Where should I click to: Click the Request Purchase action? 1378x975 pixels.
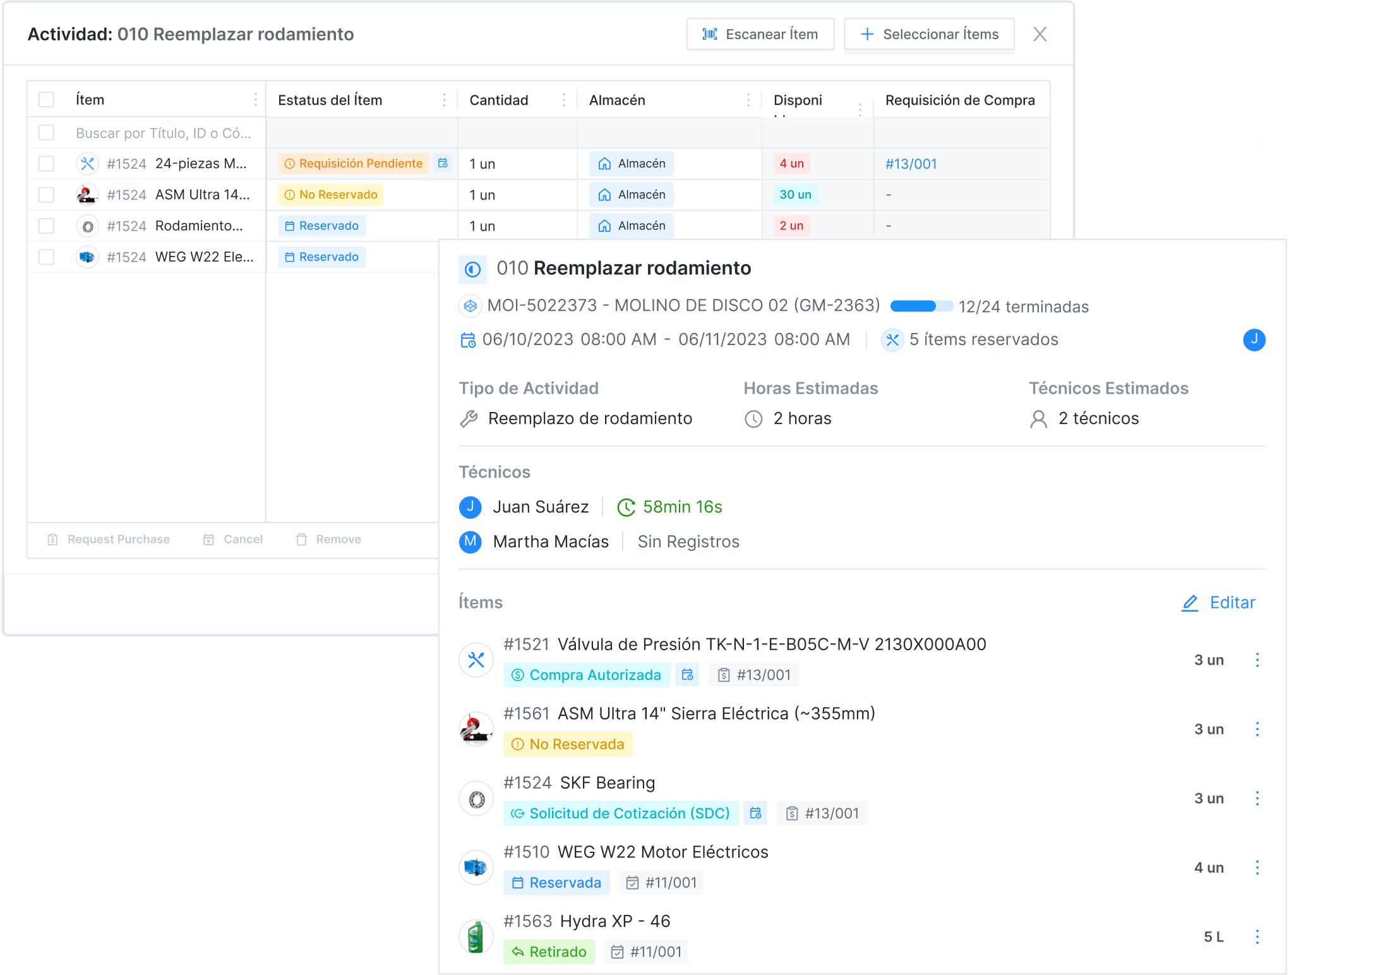(109, 540)
